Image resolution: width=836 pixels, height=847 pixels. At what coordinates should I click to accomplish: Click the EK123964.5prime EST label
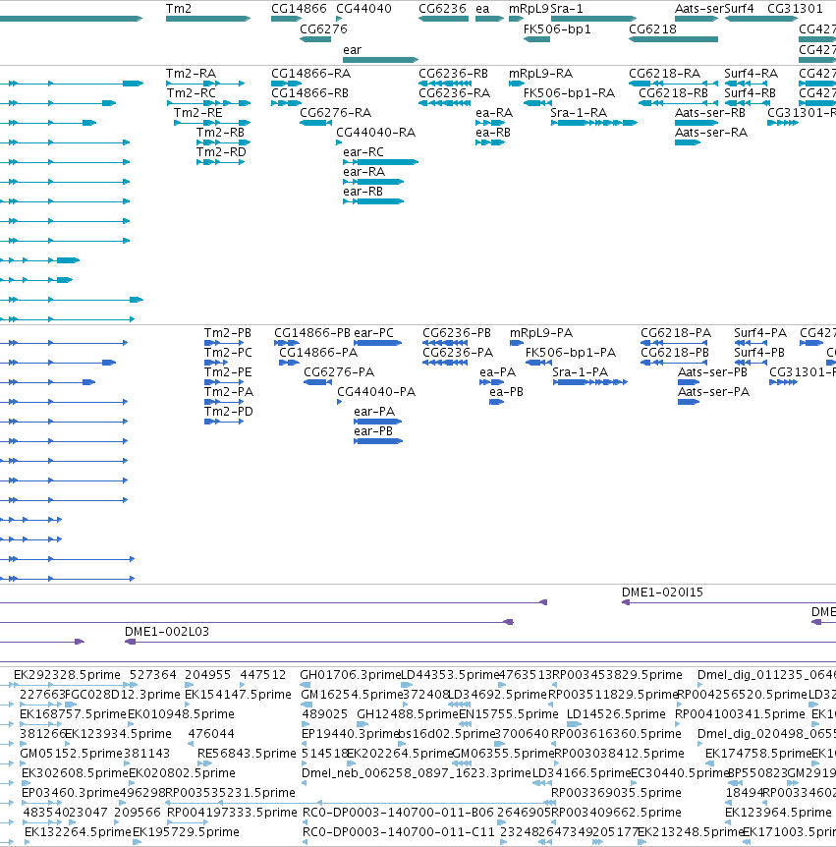(x=778, y=813)
